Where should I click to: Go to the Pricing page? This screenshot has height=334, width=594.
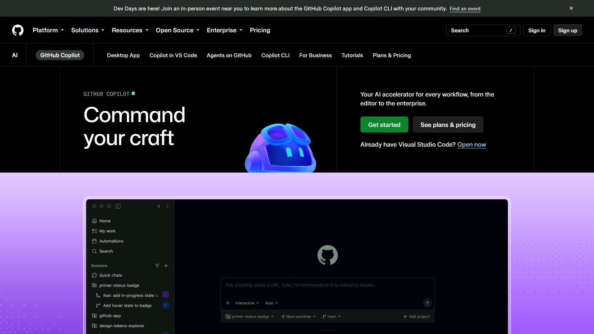[x=260, y=30]
